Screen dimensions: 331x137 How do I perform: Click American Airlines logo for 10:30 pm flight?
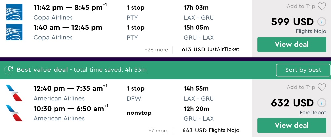point(14,113)
